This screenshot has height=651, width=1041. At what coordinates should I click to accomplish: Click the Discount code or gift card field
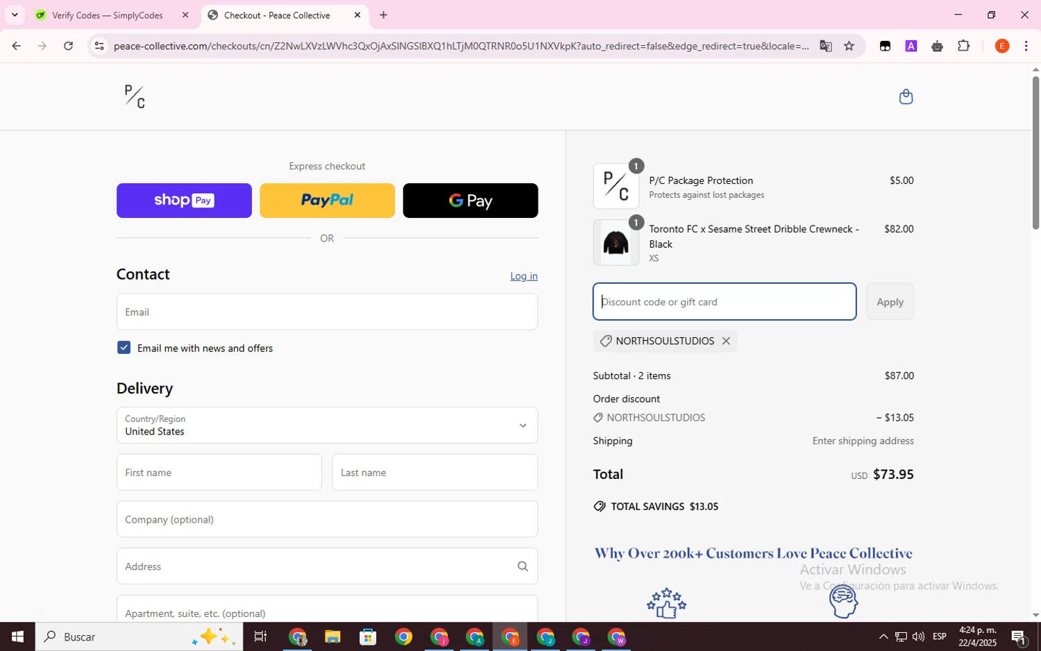[x=724, y=302]
